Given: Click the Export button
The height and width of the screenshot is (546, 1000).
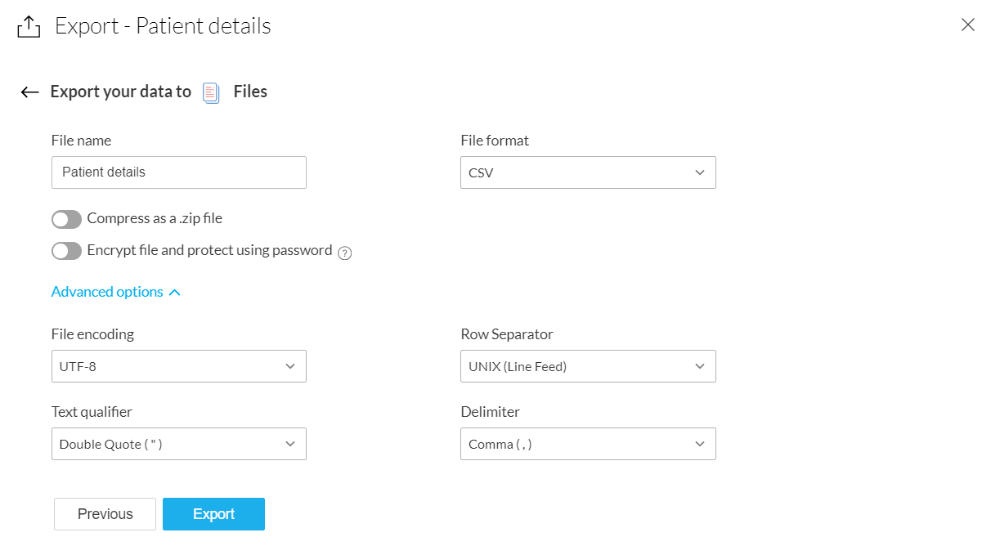Looking at the screenshot, I should point(213,514).
